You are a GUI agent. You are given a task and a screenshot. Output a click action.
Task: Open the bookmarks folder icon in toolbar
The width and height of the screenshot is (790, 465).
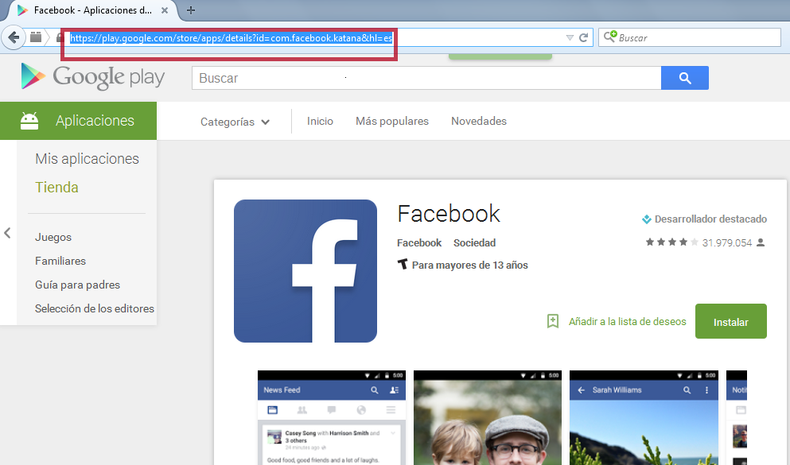[36, 37]
